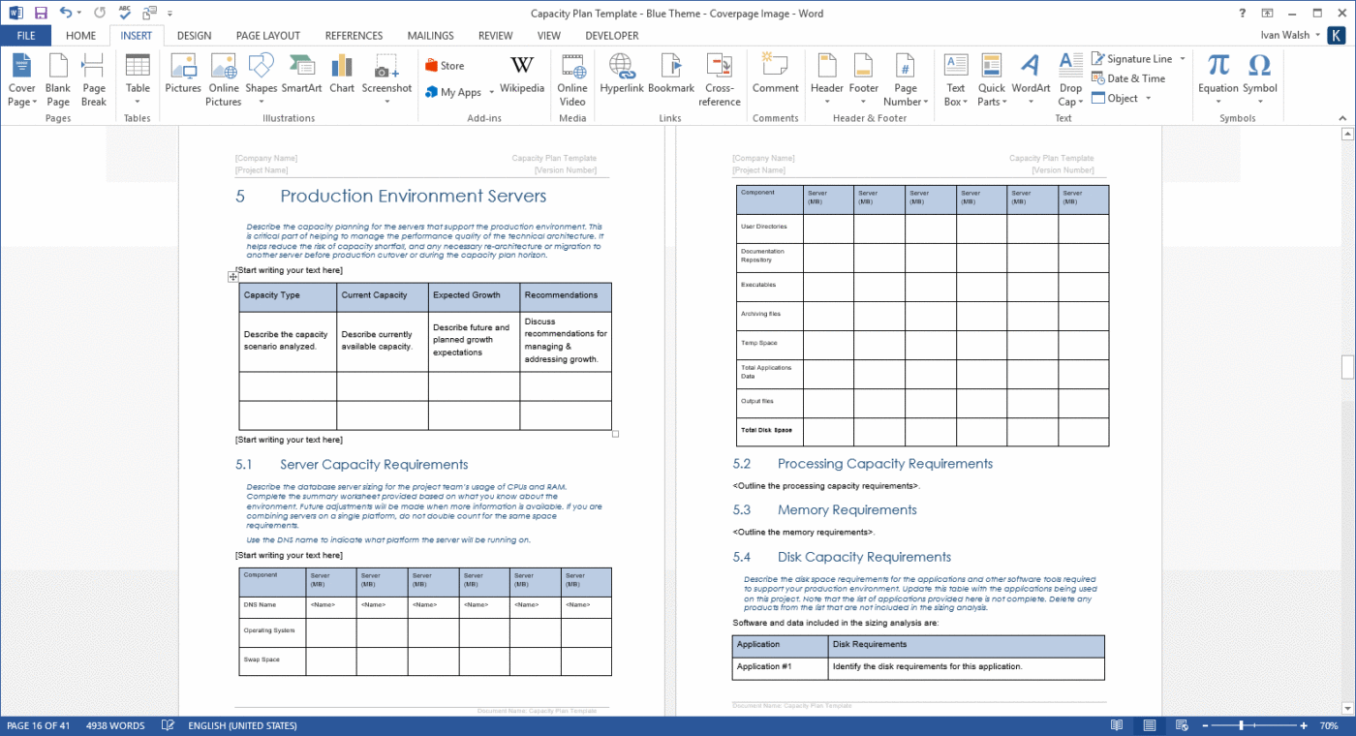The image size is (1356, 736).
Task: Insert a Wikipedia lookup pane
Action: point(522,77)
